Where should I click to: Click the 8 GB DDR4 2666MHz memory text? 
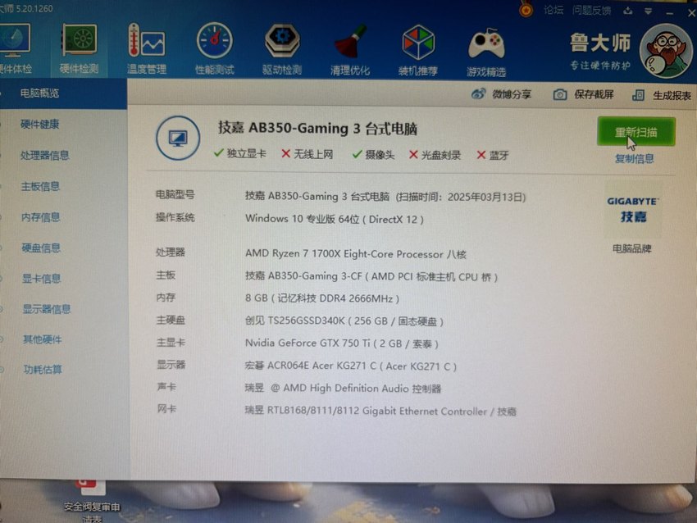tap(322, 298)
